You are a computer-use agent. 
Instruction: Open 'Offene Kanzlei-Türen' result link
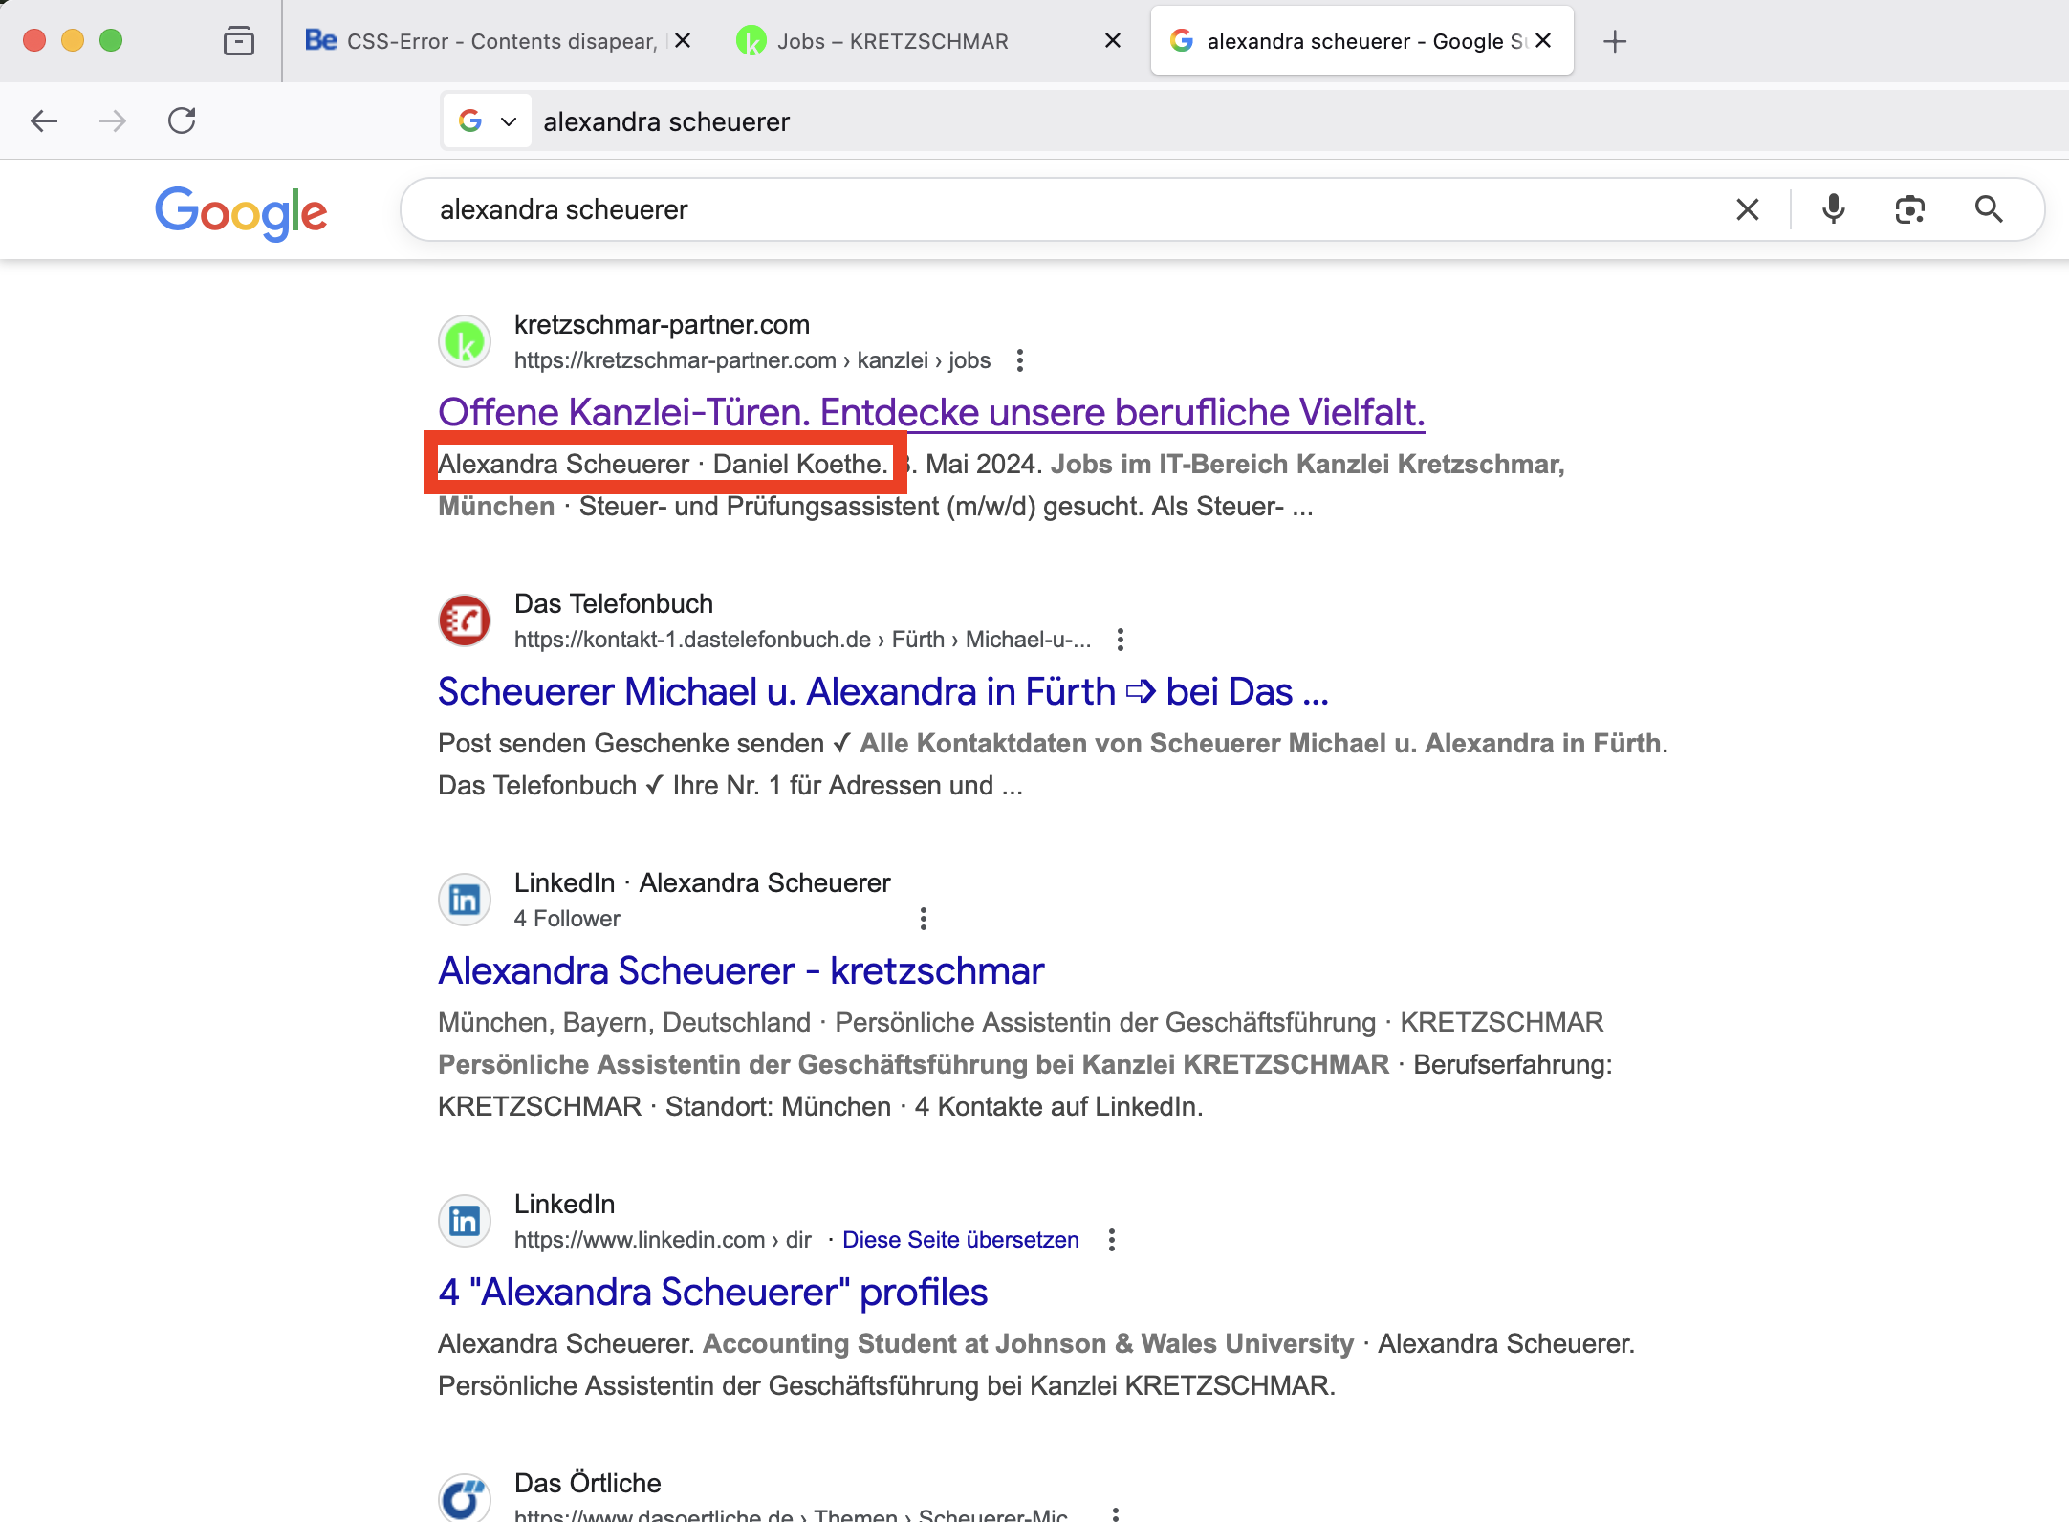[930, 412]
